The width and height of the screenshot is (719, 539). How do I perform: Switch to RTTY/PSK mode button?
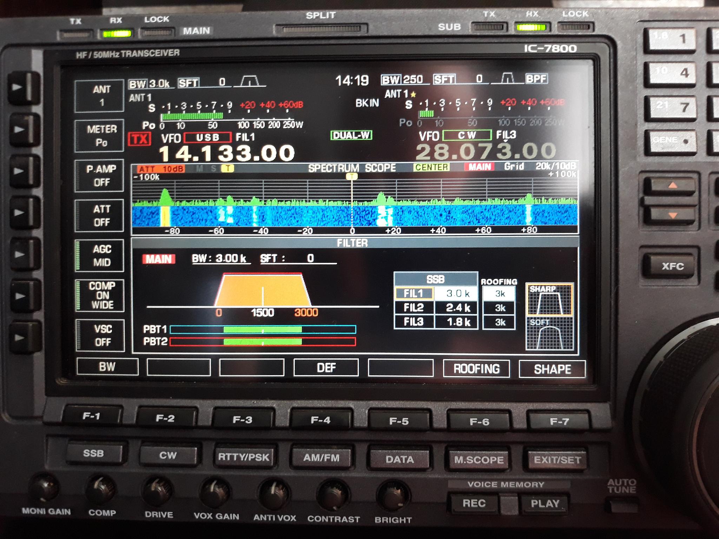click(244, 457)
